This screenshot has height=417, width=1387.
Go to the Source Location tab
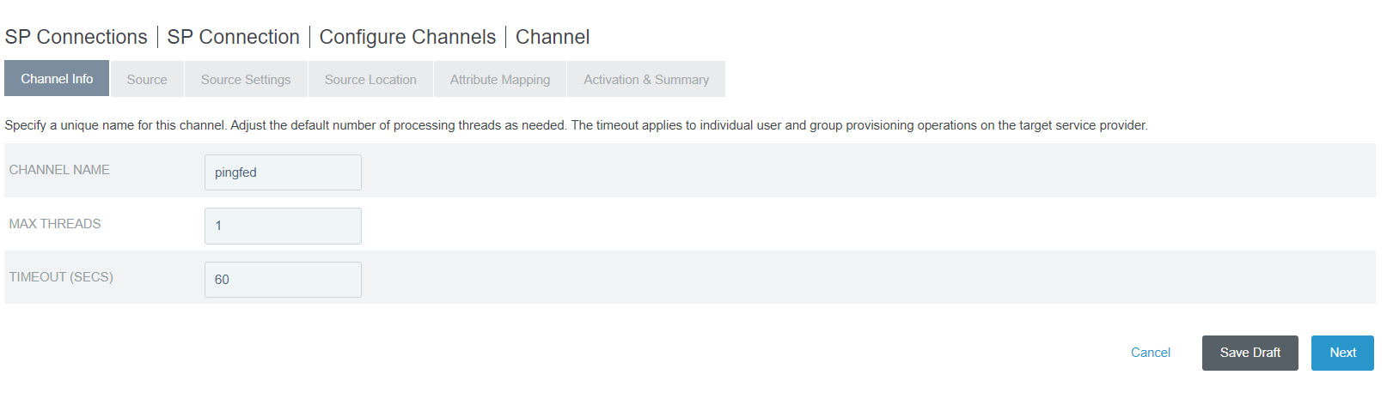(x=370, y=79)
